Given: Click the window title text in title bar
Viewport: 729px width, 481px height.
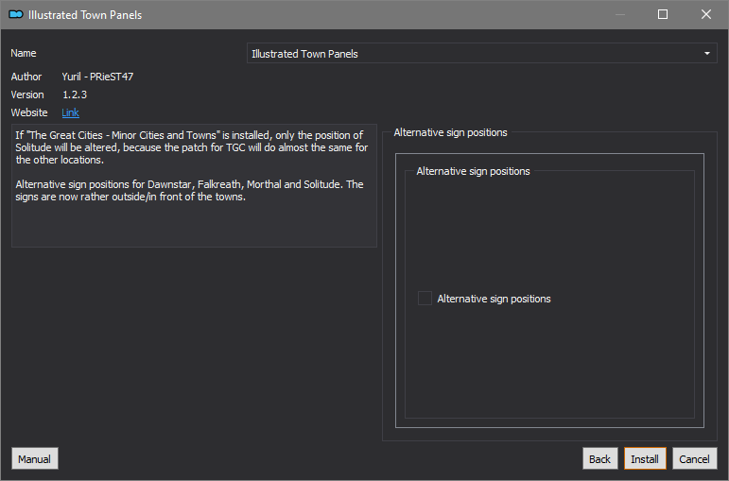Looking at the screenshot, I should coord(85,15).
